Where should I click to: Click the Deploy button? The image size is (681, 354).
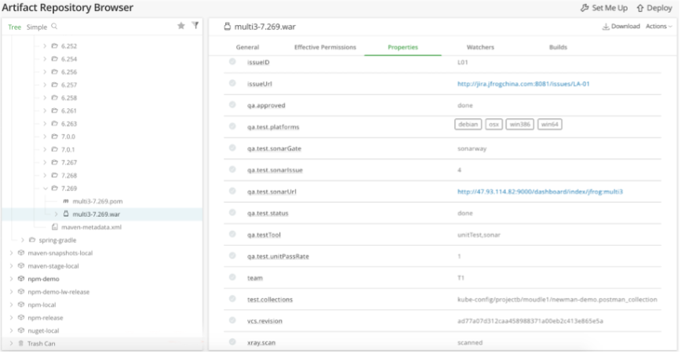[x=654, y=8]
